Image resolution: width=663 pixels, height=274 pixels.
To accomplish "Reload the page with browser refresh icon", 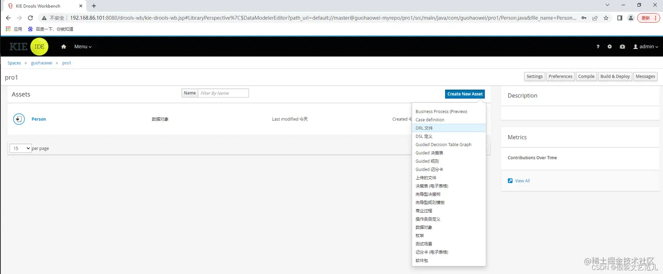I will (30, 18).
